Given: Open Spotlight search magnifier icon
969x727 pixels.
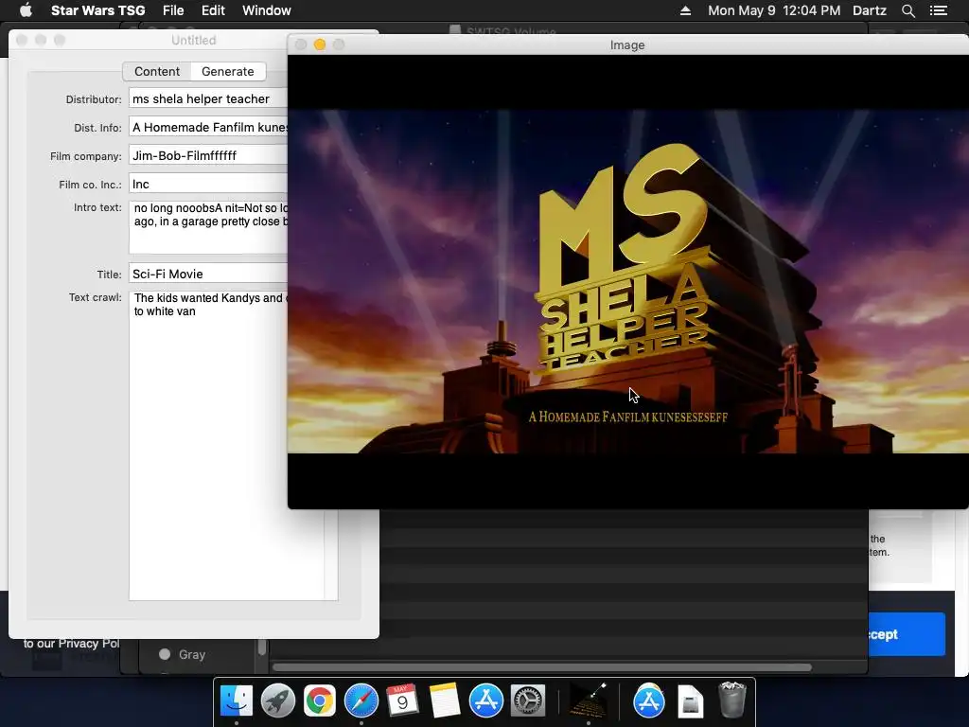Looking at the screenshot, I should point(907,10).
